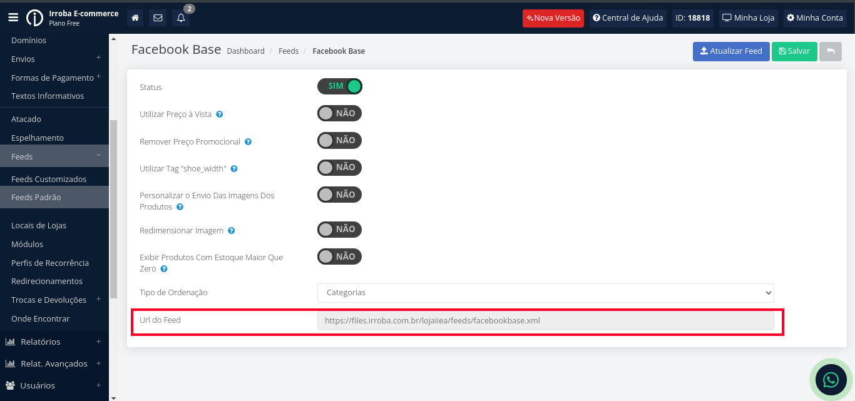
Task: Go to Feeds breadcrumb
Action: point(289,51)
